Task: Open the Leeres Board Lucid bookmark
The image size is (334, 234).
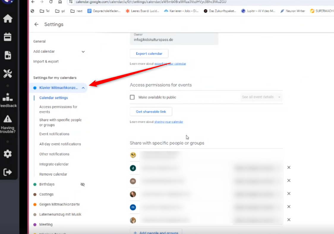Action: (x=142, y=11)
